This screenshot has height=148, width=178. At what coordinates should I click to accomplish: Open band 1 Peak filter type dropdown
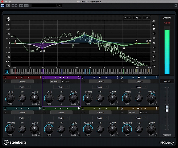pos(22,87)
